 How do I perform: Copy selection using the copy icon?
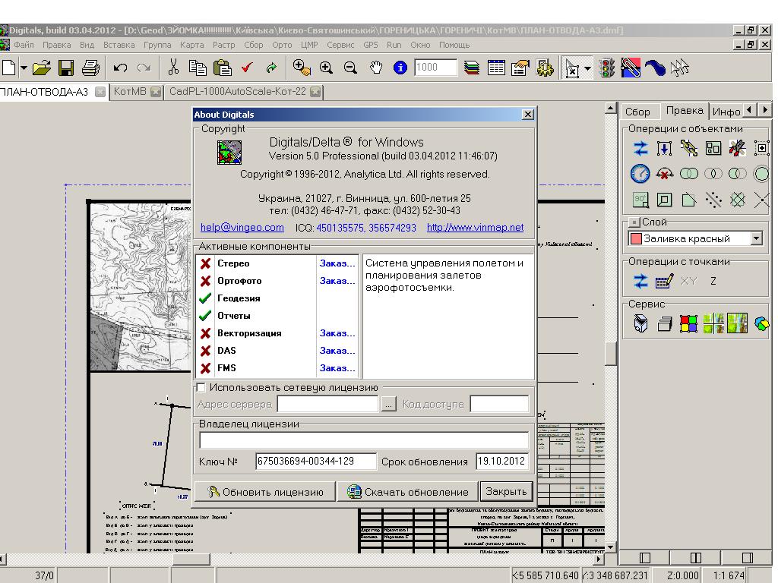(198, 68)
